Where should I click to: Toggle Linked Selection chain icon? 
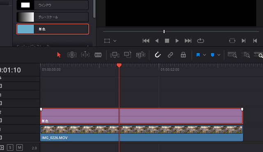[x=171, y=55]
